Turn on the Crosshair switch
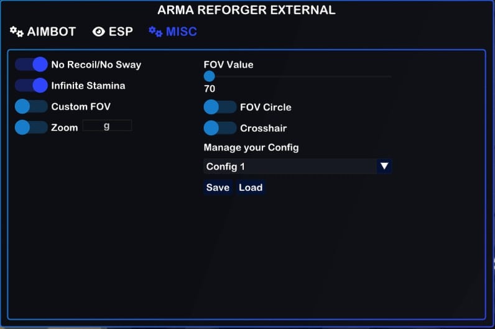Image resolution: width=495 pixels, height=329 pixels. pos(220,128)
